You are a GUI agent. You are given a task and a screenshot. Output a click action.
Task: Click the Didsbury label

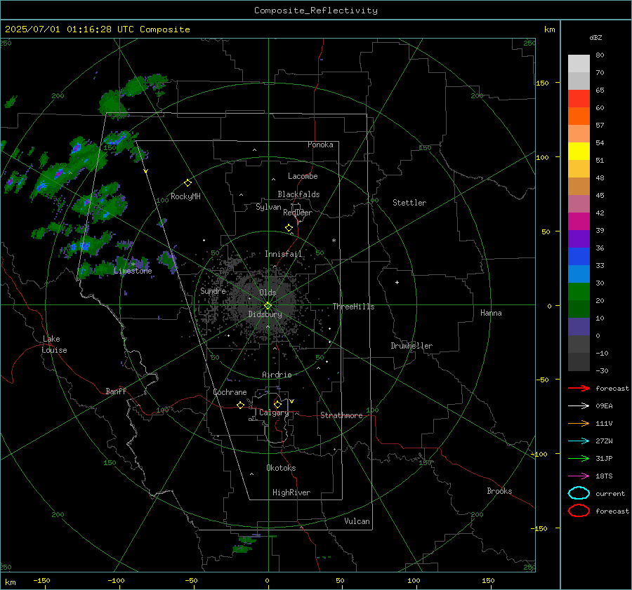point(265,314)
